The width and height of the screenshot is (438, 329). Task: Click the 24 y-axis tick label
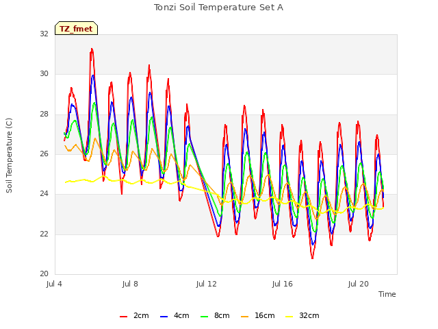click(44, 193)
